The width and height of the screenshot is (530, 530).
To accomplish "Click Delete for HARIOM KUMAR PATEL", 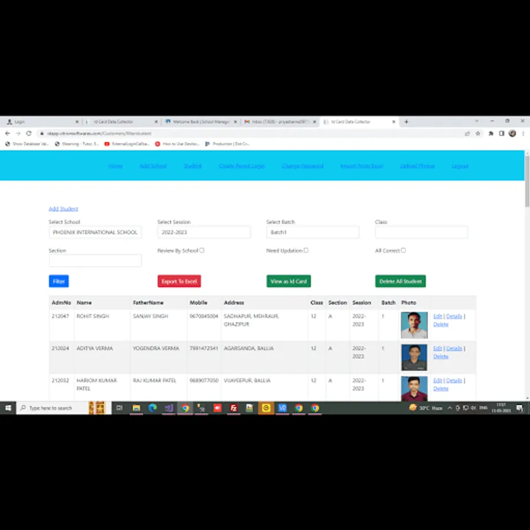I will [440, 389].
